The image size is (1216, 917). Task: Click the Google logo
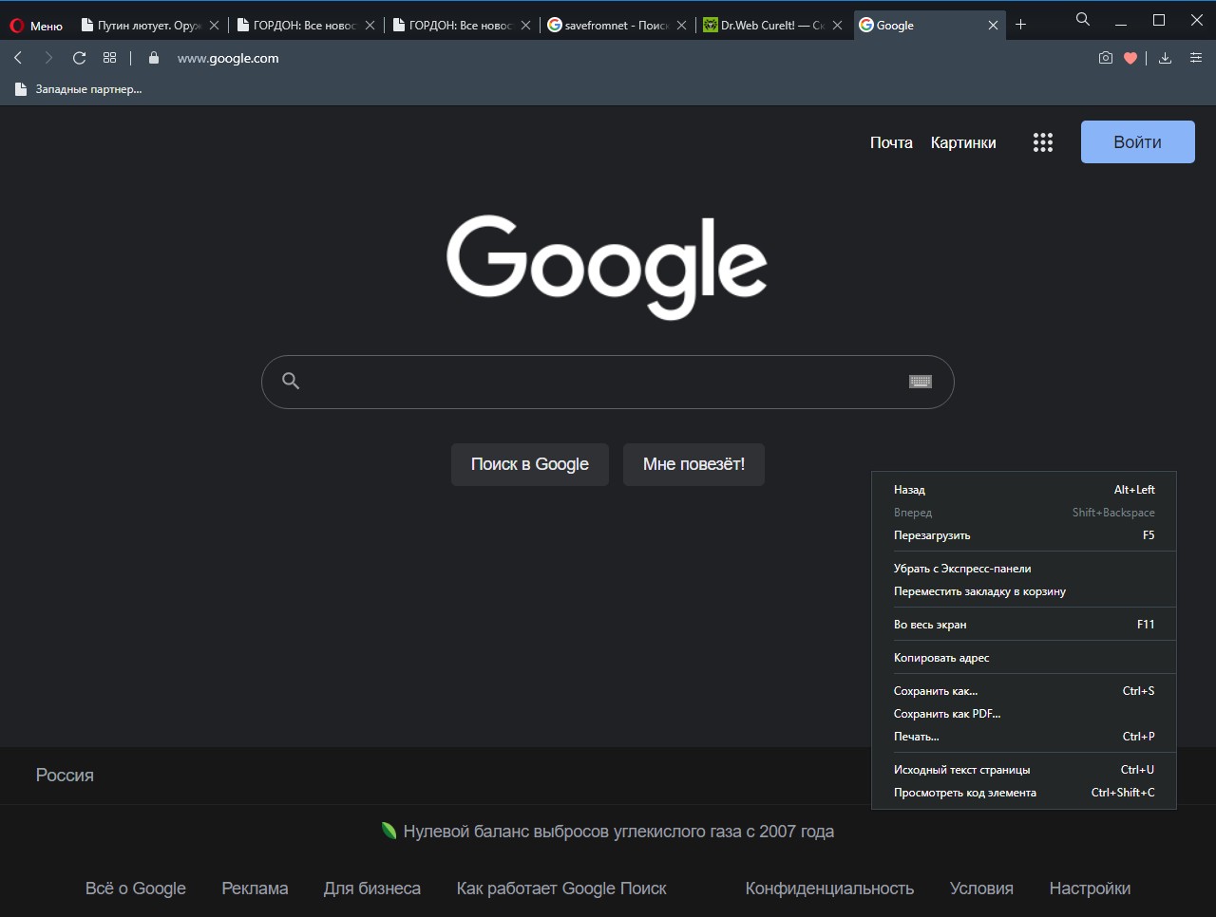(x=607, y=267)
